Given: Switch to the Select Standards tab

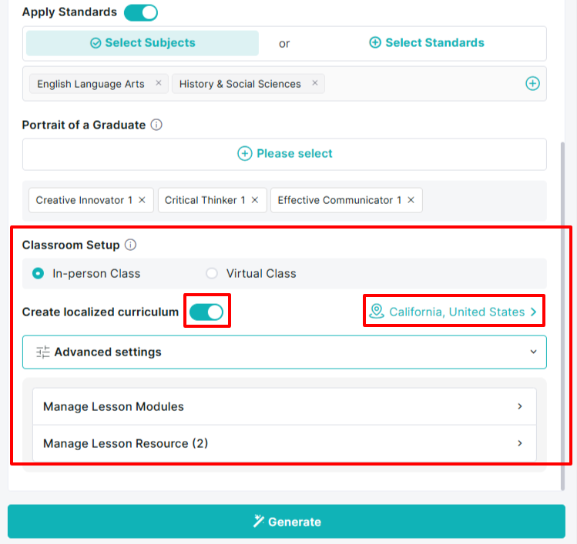Looking at the screenshot, I should click(x=427, y=42).
